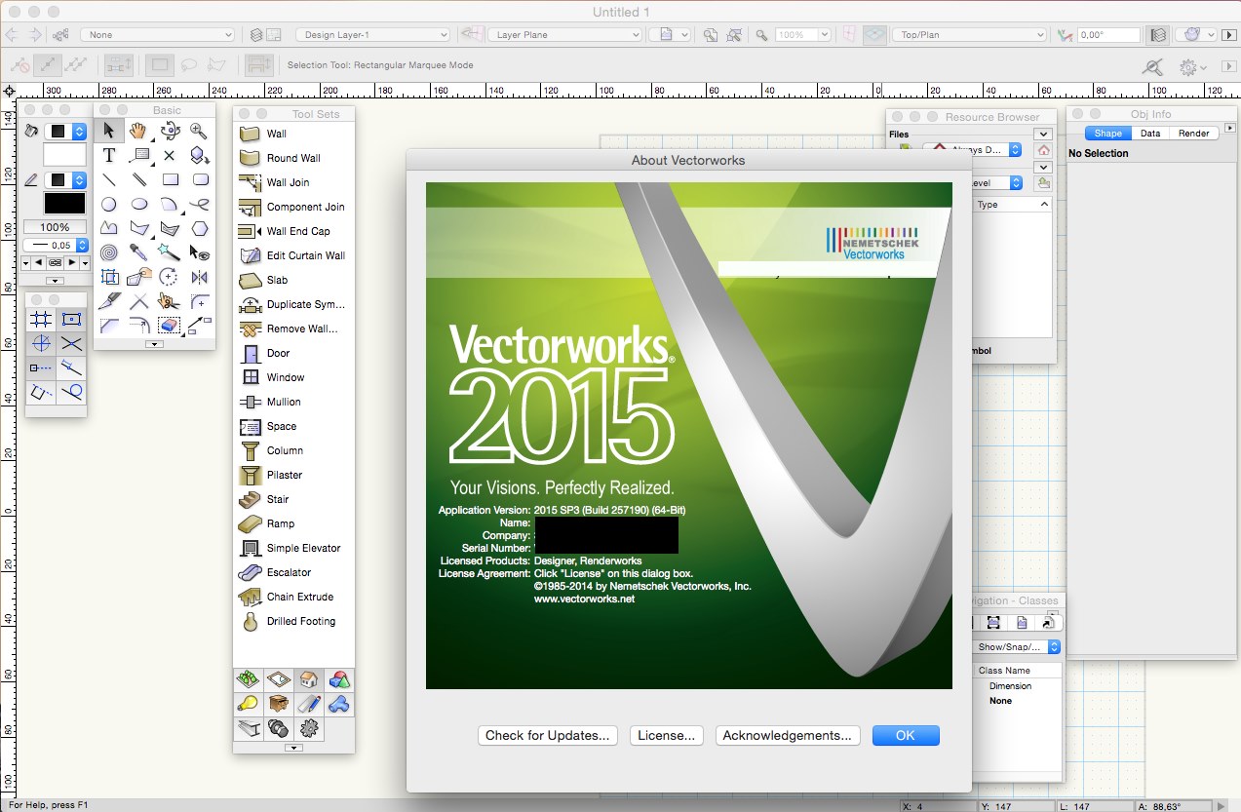Screen dimensions: 1241x812
Task: Pick the Text tool
Action: pos(109,155)
